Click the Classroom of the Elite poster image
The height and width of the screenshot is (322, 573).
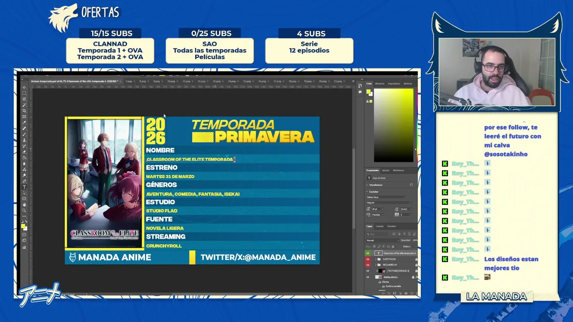pyautogui.click(x=104, y=183)
